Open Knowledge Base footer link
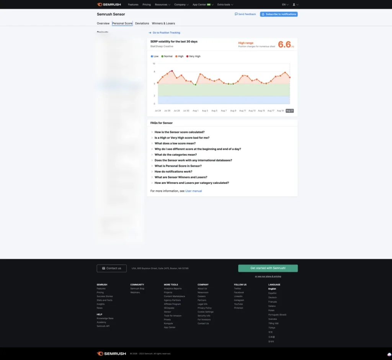 pyautogui.click(x=105, y=319)
